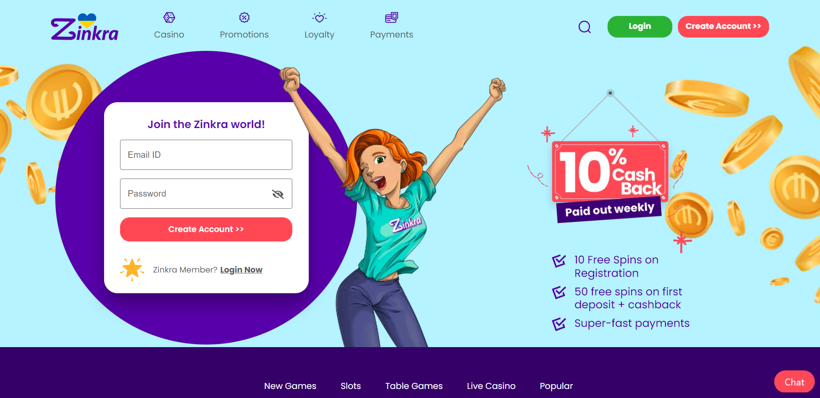
Task: Click the Casino dice icon
Action: pos(169,18)
